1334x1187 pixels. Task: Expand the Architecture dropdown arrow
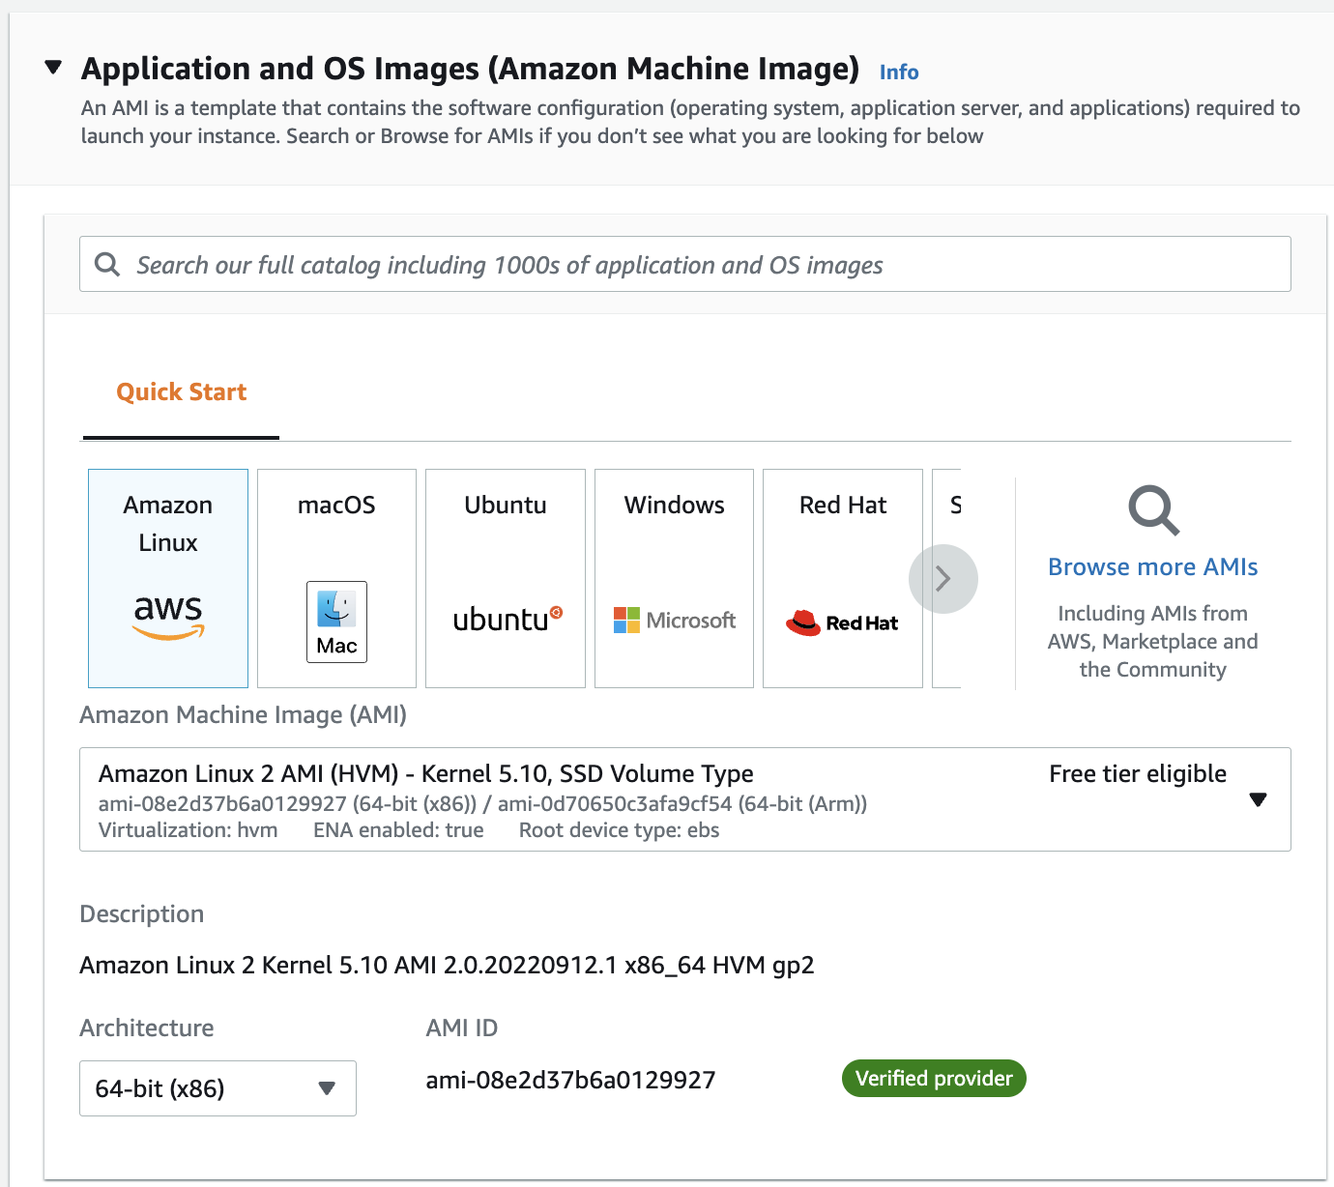pos(326,1087)
